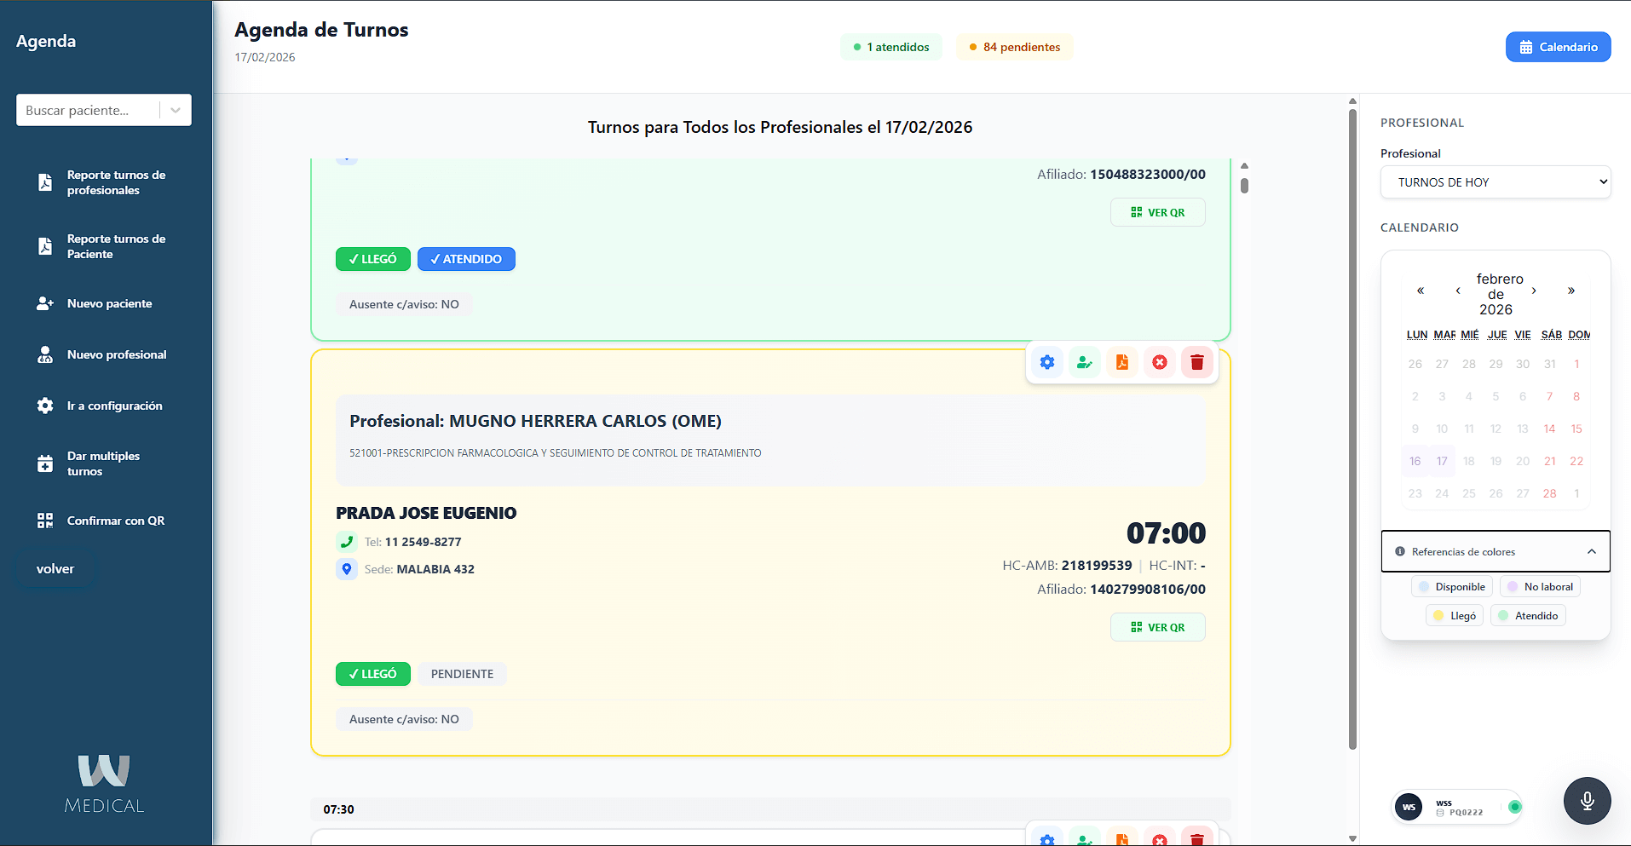Toggle the PENDIENTE status for PRADA JOSE EUGENIO
Screen dimensions: 1631x846
pos(462,674)
